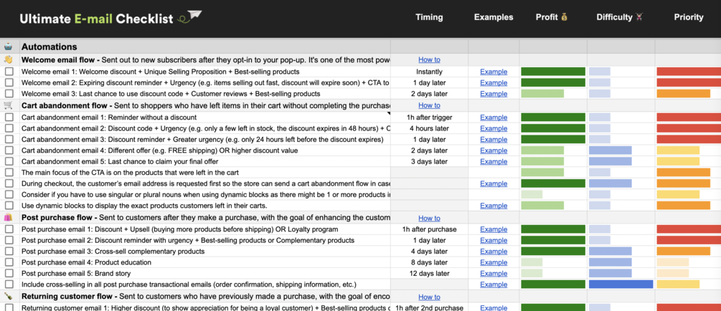Viewport: 721px width, 311px height.
Task: Click the waving hand icon for Welcome flow
Action: (x=9, y=59)
